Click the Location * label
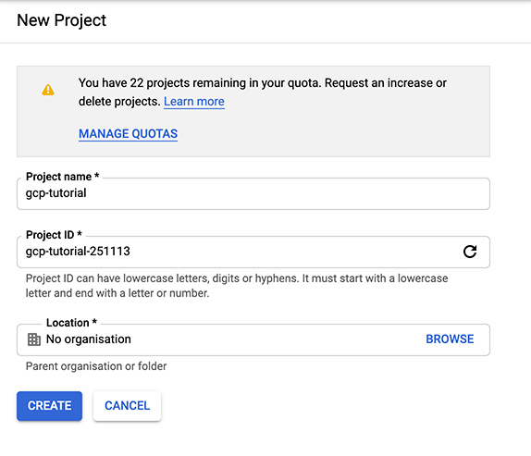 (x=71, y=323)
